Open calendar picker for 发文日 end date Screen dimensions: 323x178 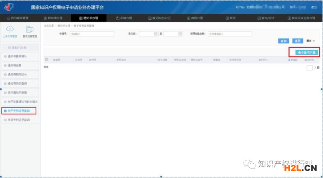(180, 34)
